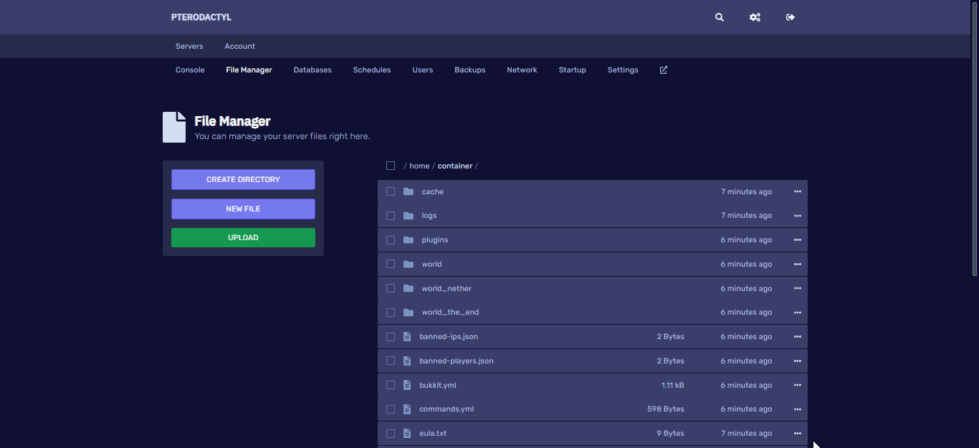This screenshot has height=448, width=979.
Task: Expand actions menu for world folder
Action: (797, 264)
